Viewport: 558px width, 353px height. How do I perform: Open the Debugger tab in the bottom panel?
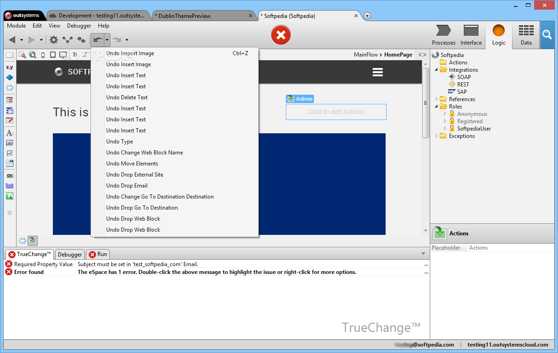(70, 254)
